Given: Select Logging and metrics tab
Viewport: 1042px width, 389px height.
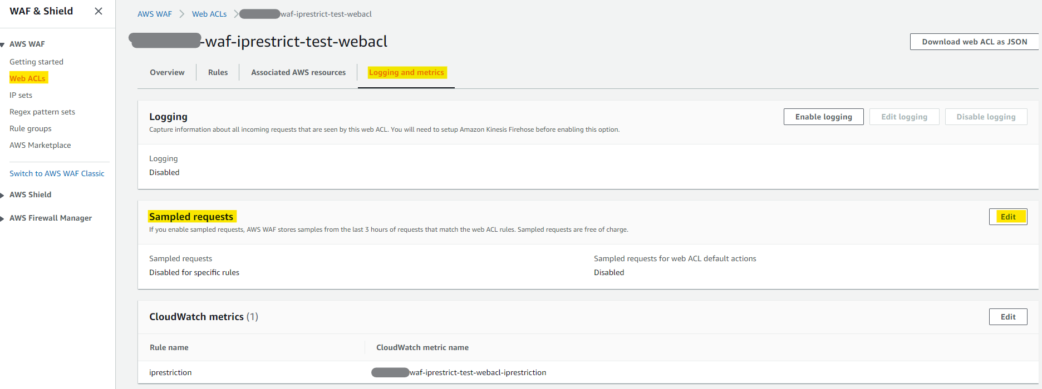Looking at the screenshot, I should [406, 72].
